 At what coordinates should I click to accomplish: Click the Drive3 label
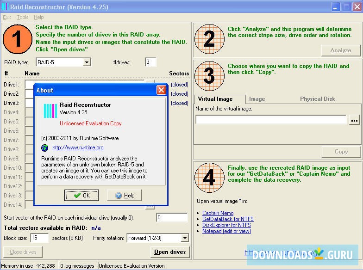coord(12,103)
